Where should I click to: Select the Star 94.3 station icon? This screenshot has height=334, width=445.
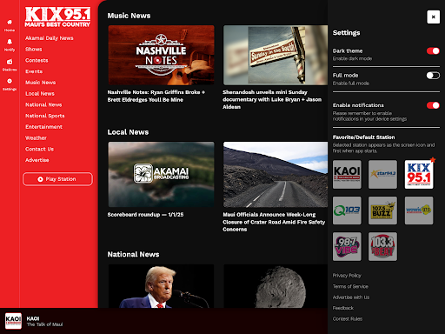[x=382, y=174]
